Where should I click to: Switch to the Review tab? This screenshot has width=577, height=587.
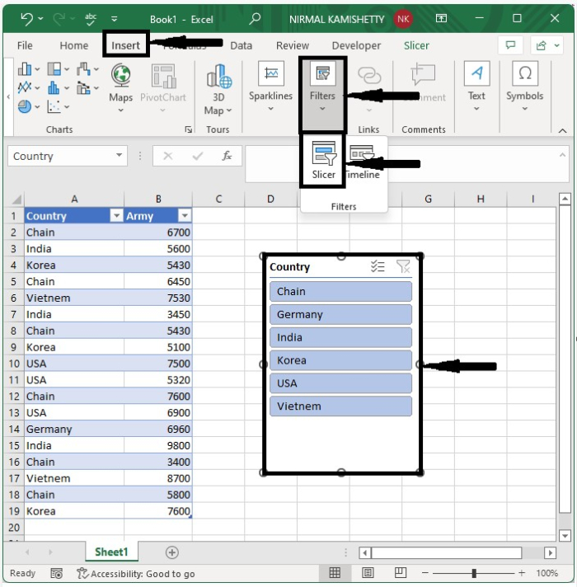coord(293,45)
